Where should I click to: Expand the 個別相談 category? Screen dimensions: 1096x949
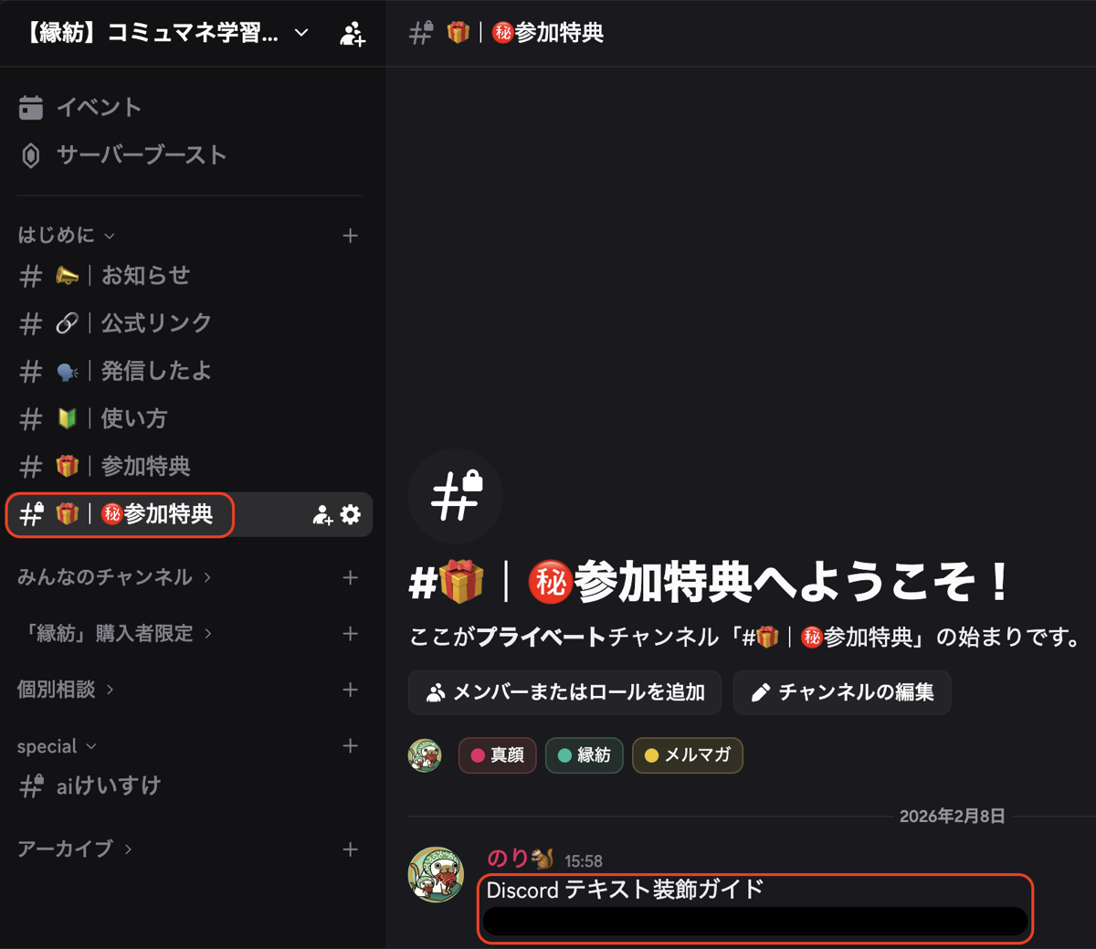click(x=66, y=690)
